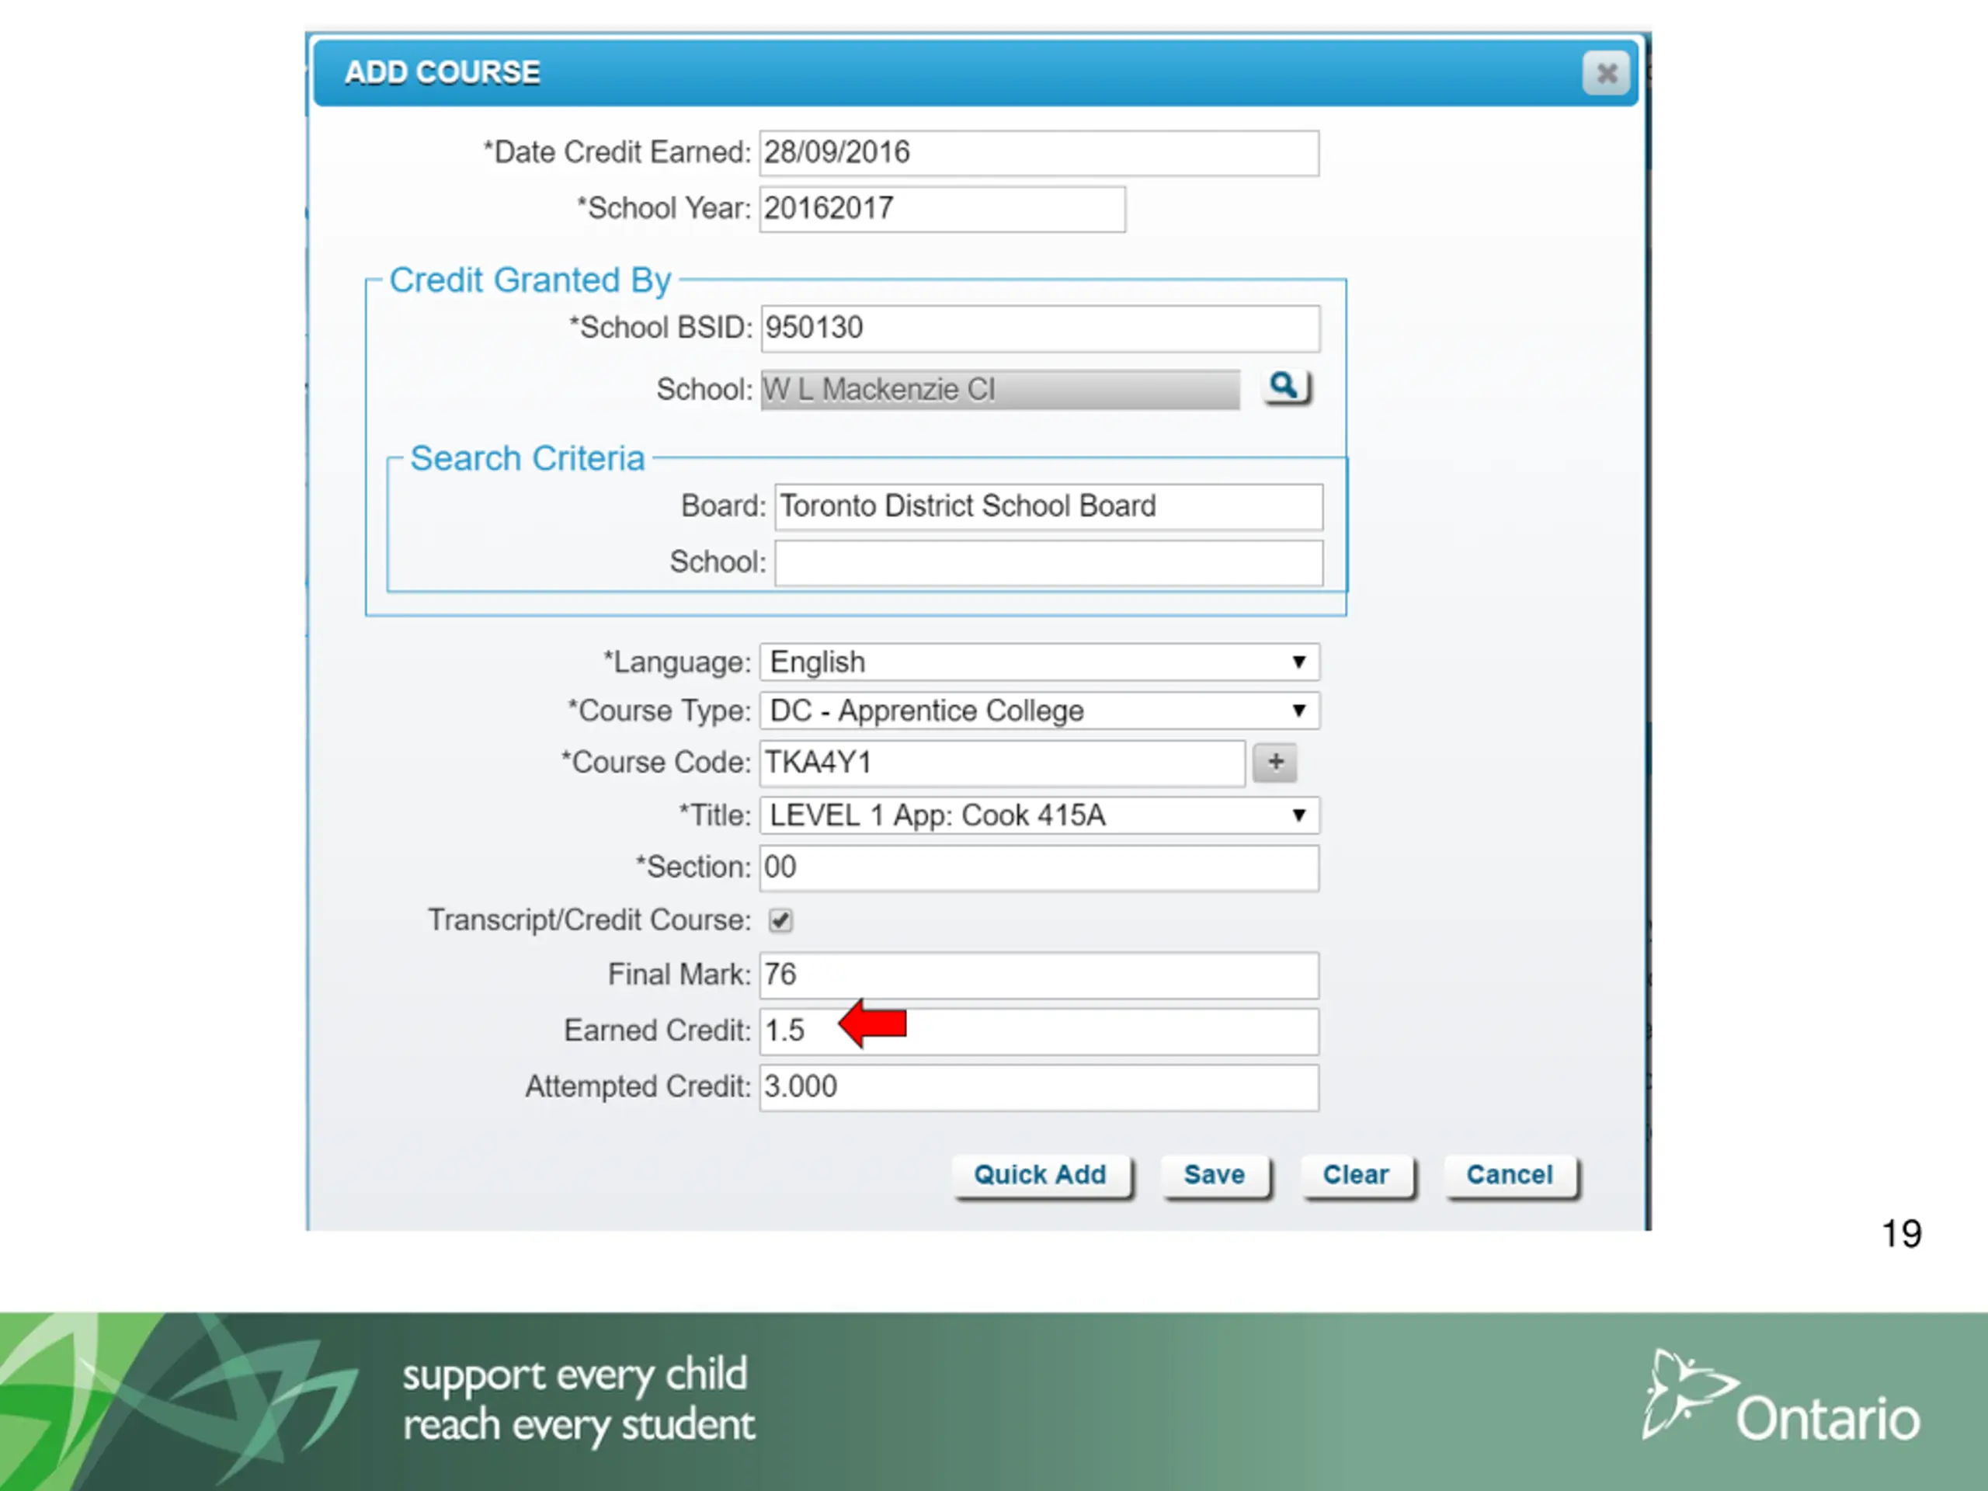The height and width of the screenshot is (1491, 1988).
Task: Click the Earned Credit field
Action: (1039, 1030)
